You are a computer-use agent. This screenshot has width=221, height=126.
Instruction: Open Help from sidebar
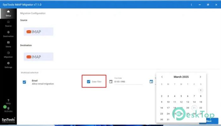8,102
